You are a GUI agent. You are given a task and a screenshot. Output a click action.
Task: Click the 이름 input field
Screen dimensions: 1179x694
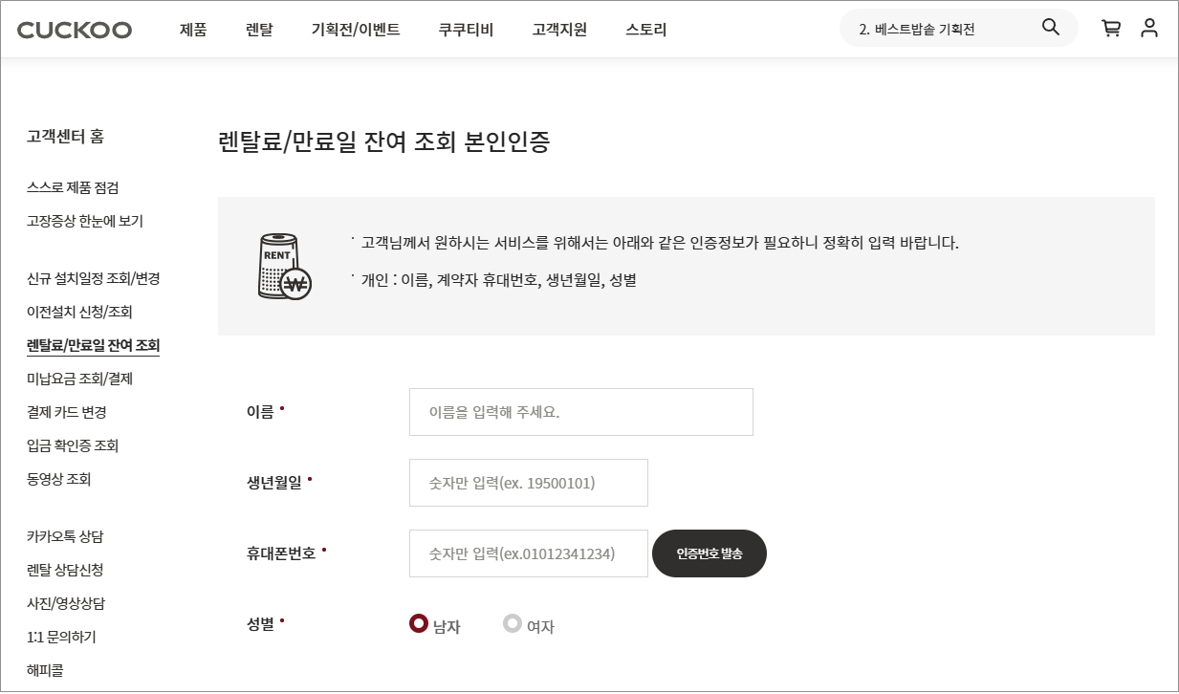point(580,411)
